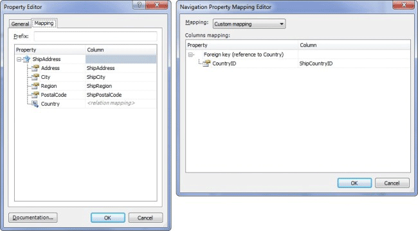Click the ShipRegion column cell

[x=121, y=86]
